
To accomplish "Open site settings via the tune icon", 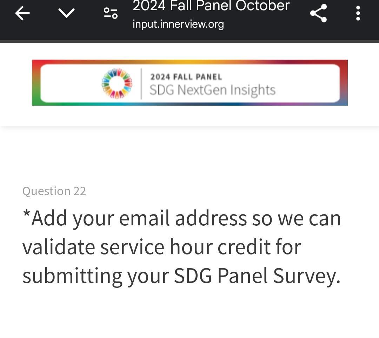I will click(x=111, y=13).
